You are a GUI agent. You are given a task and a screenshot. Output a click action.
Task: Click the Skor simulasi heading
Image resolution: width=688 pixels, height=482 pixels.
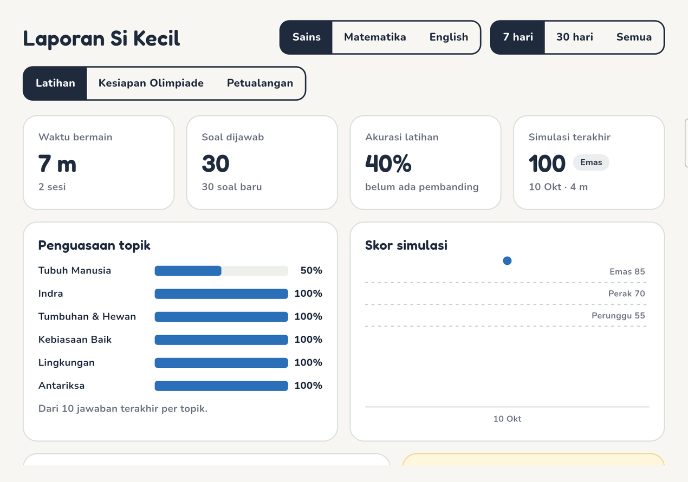click(406, 245)
